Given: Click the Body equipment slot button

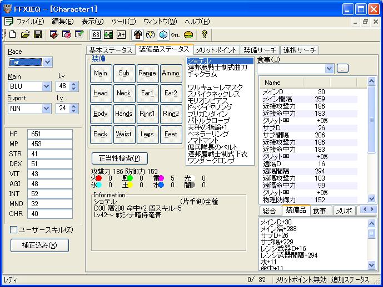Looking at the screenshot, I should [101, 114].
